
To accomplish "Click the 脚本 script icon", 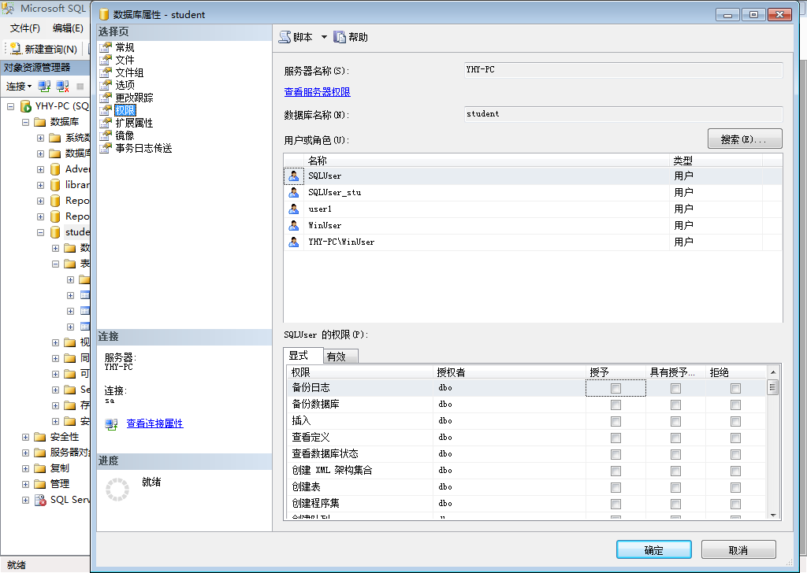I will pyautogui.click(x=284, y=37).
